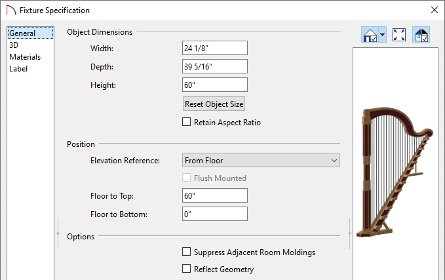Click the house view preview icon
This screenshot has width=445, height=280.
point(370,35)
